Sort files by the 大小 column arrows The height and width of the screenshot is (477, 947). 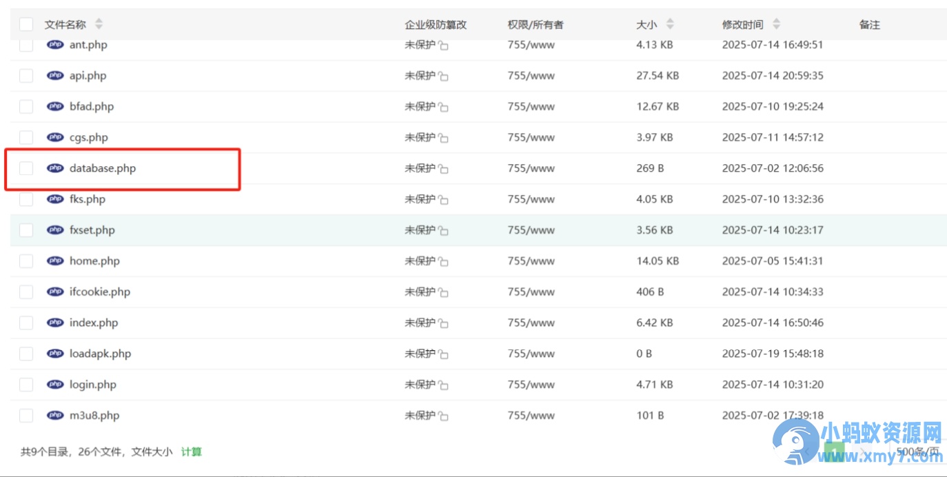(x=669, y=25)
